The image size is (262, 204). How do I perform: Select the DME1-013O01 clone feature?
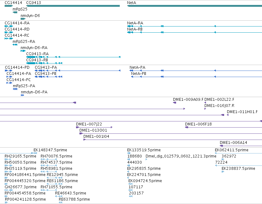(x=171, y=133)
